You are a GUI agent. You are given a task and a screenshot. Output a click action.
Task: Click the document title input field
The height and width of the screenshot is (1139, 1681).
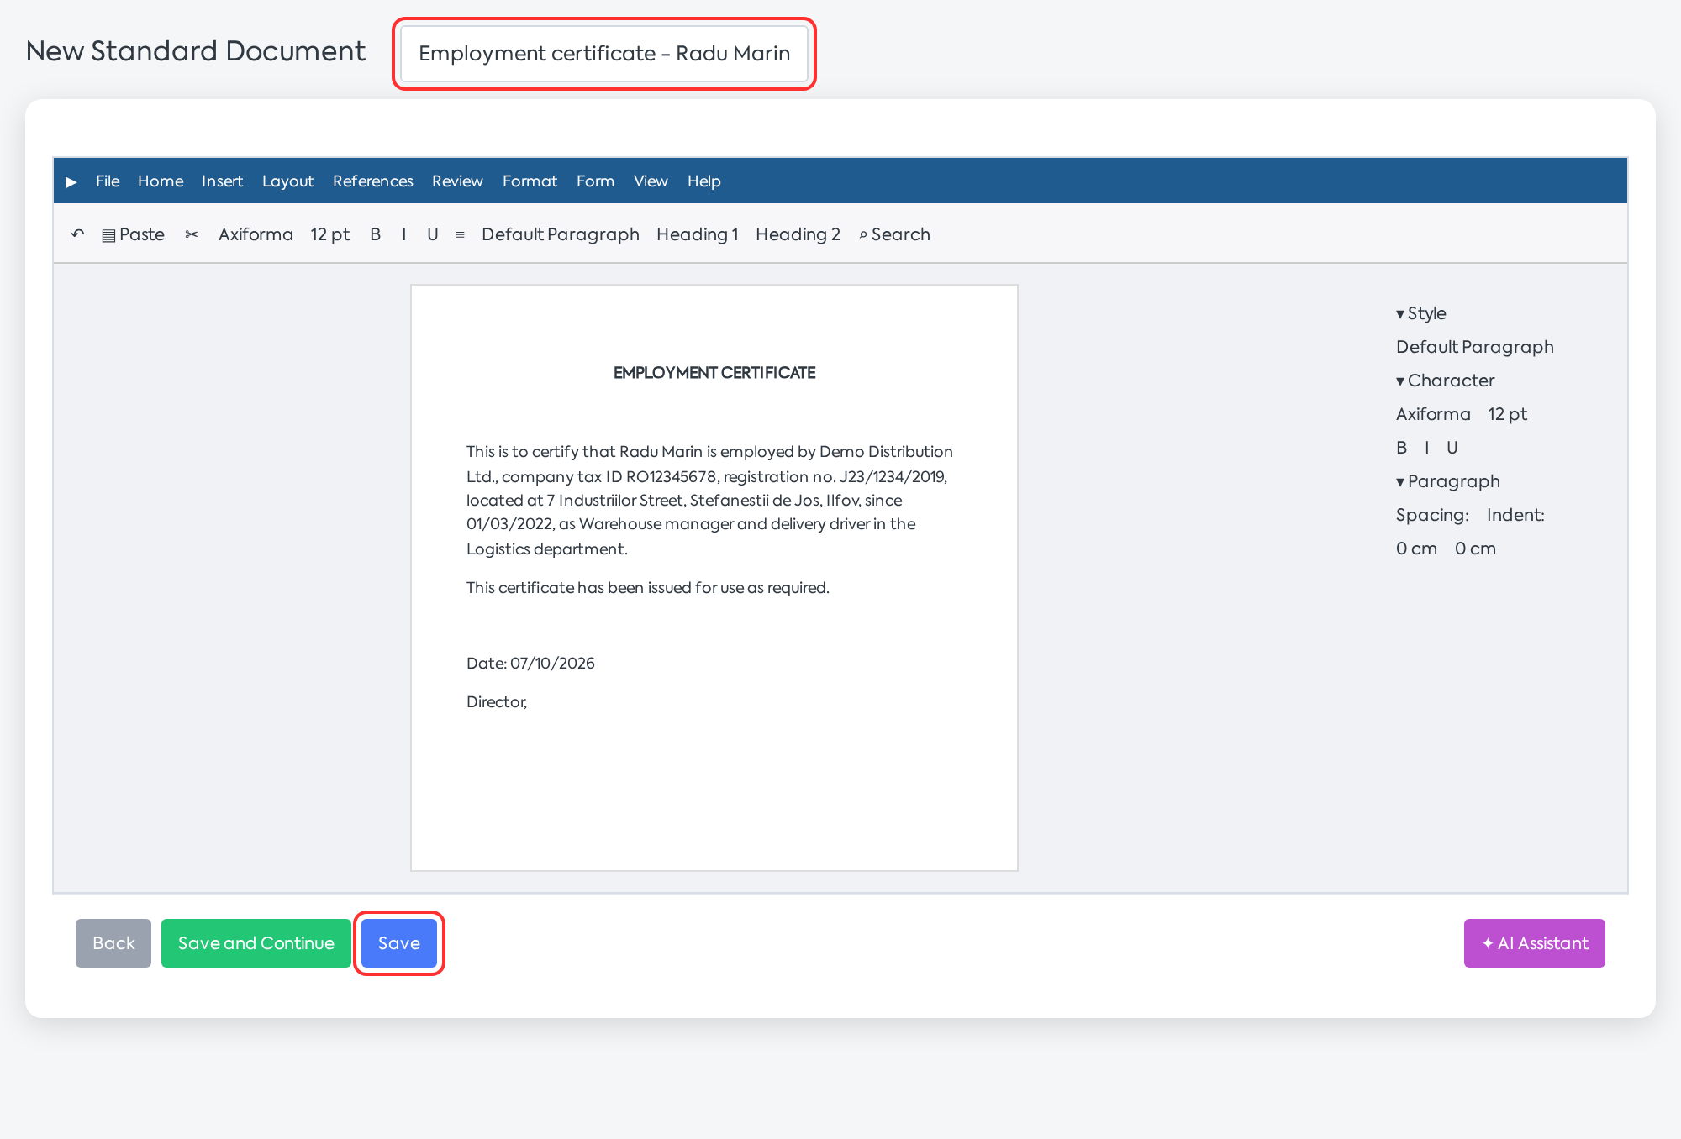tap(604, 54)
